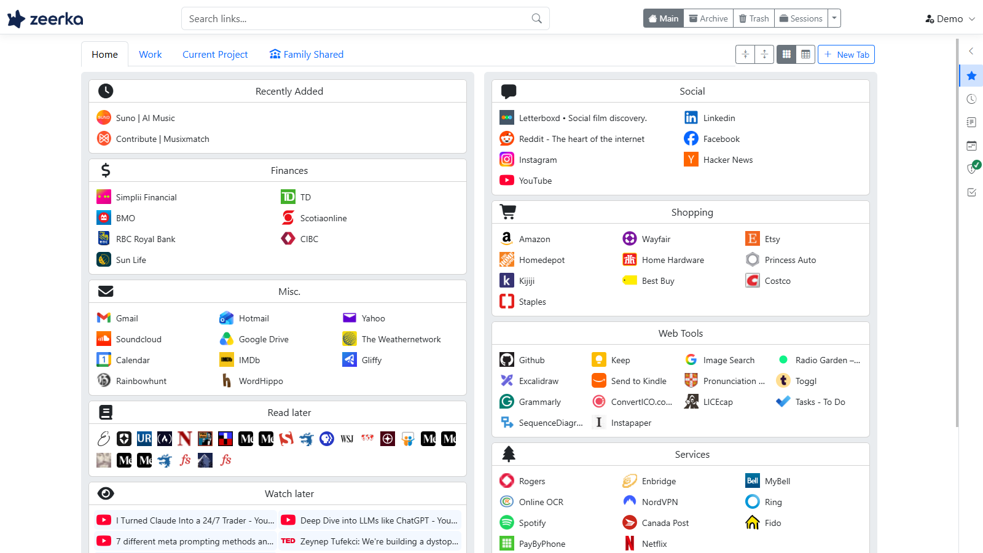Click the Netflix favicon in Services
The width and height of the screenshot is (983, 553).
(x=630, y=544)
